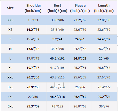Click the plus button over the 3XL bust cell

(59, 85)
